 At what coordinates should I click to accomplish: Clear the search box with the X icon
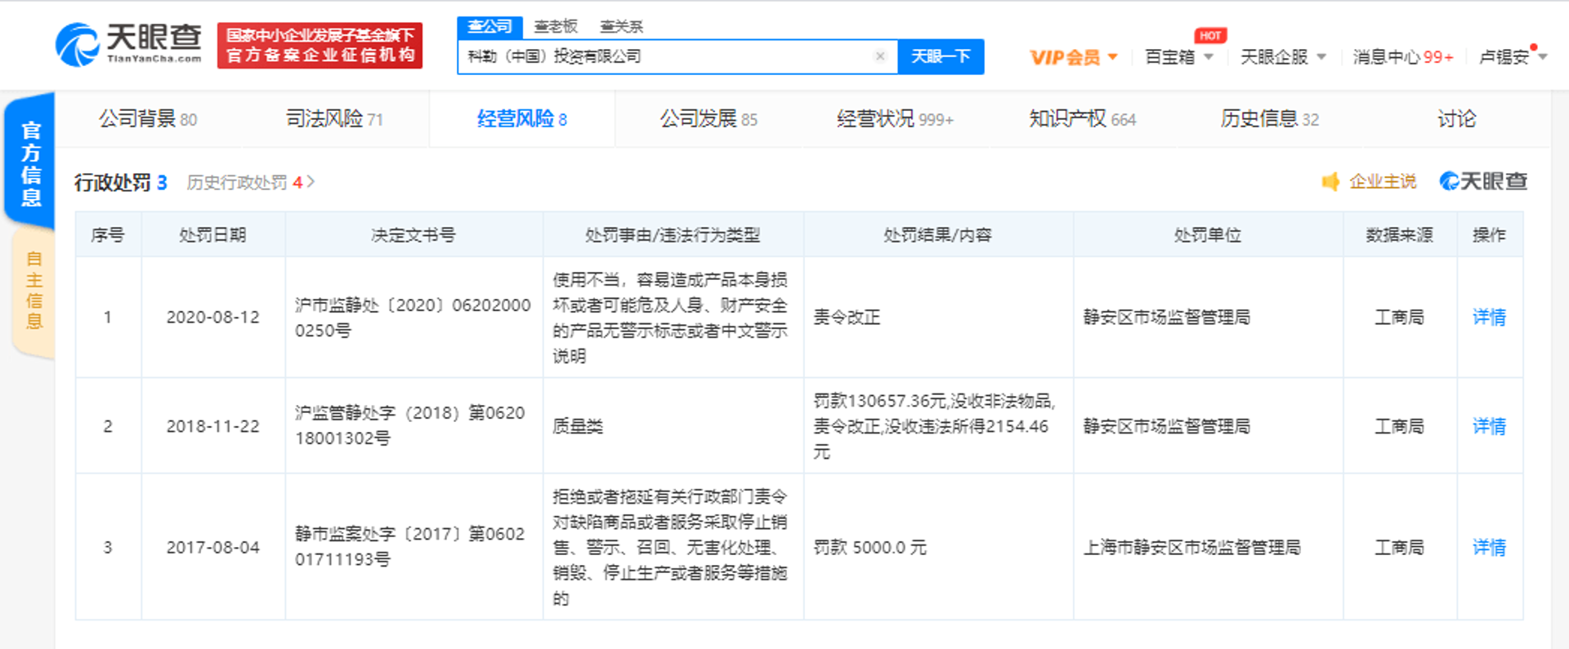pos(880,56)
